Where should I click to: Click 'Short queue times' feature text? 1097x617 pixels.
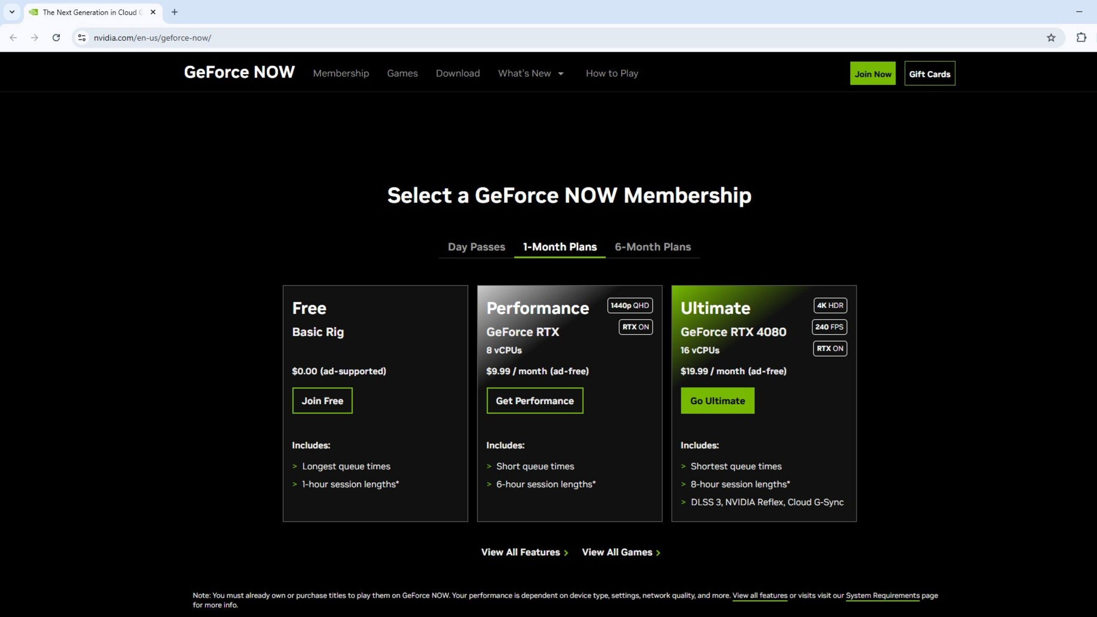pos(535,466)
